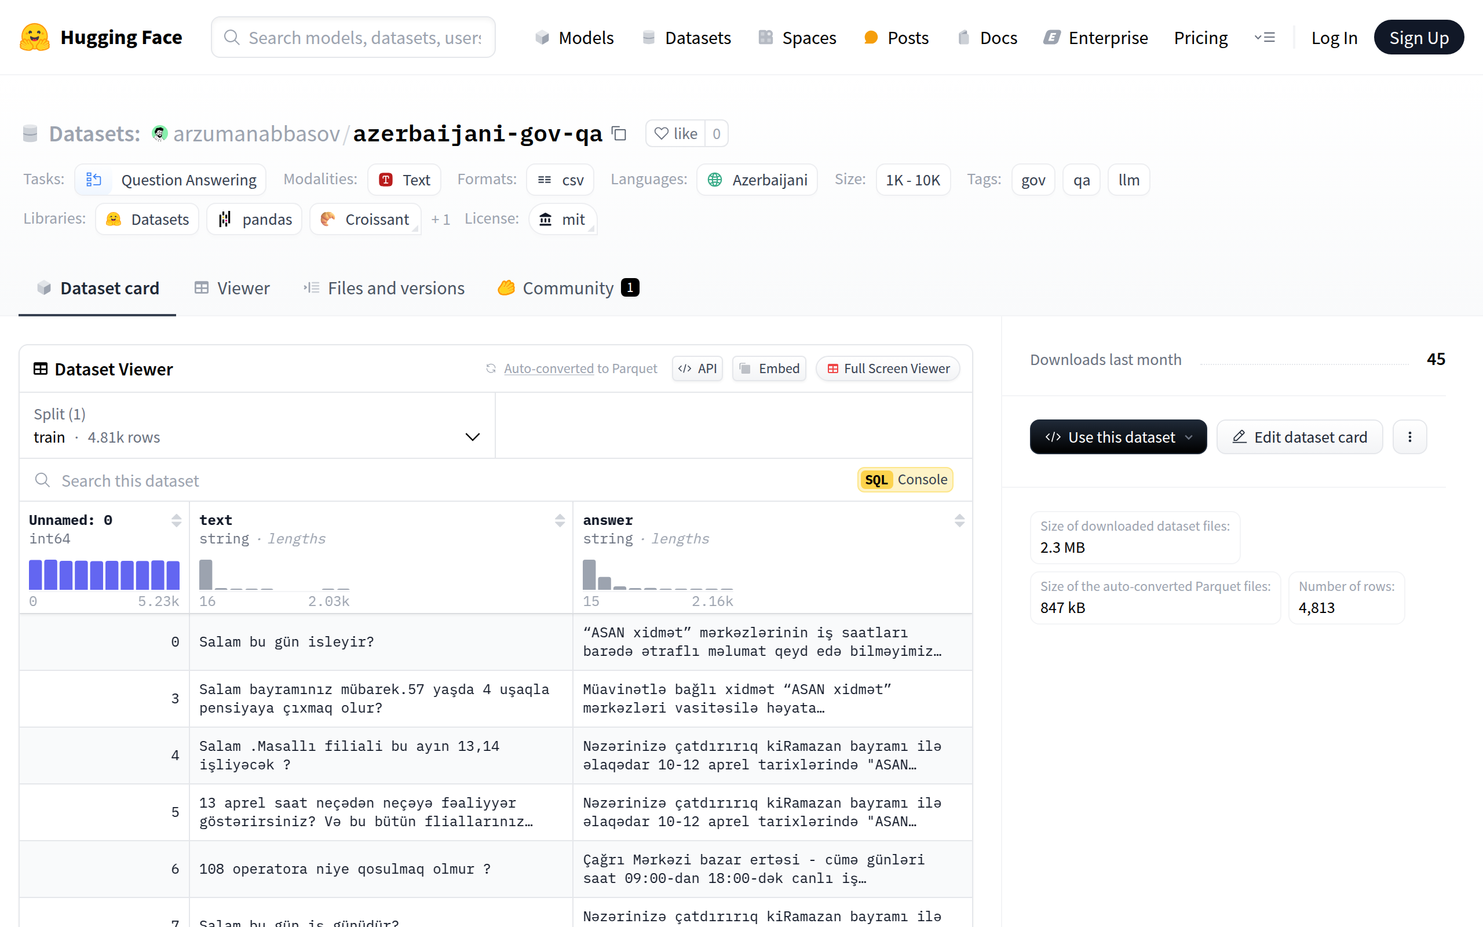This screenshot has height=927, width=1483.
Task: Open the Full Screen Viewer
Action: pyautogui.click(x=888, y=368)
